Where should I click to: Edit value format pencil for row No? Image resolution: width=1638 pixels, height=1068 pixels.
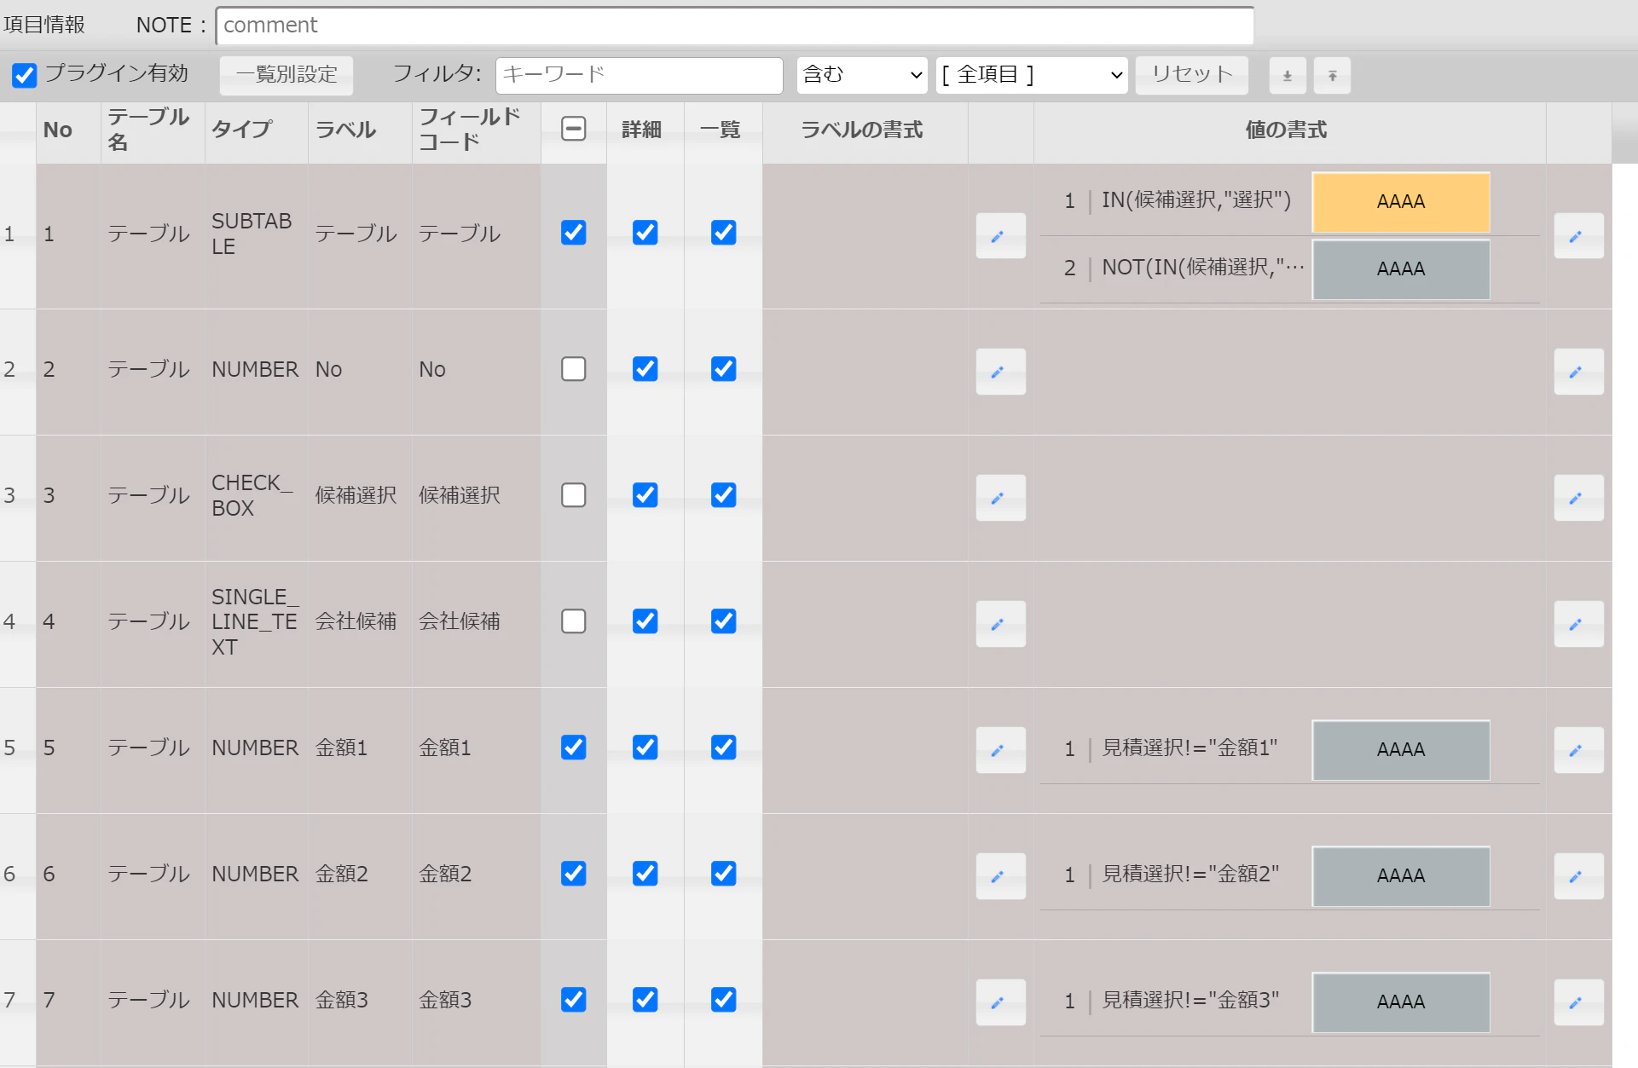tap(1578, 371)
